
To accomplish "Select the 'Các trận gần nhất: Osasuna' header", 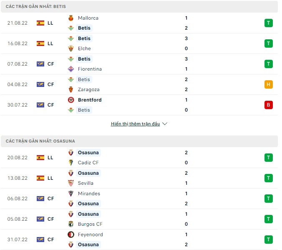I will coord(40,141).
